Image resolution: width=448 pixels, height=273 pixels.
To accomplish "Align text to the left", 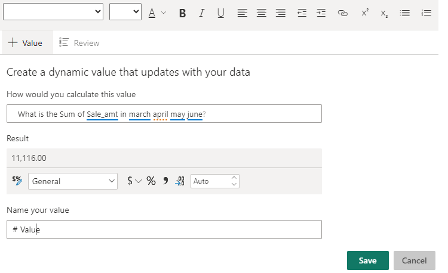I will [x=241, y=13].
